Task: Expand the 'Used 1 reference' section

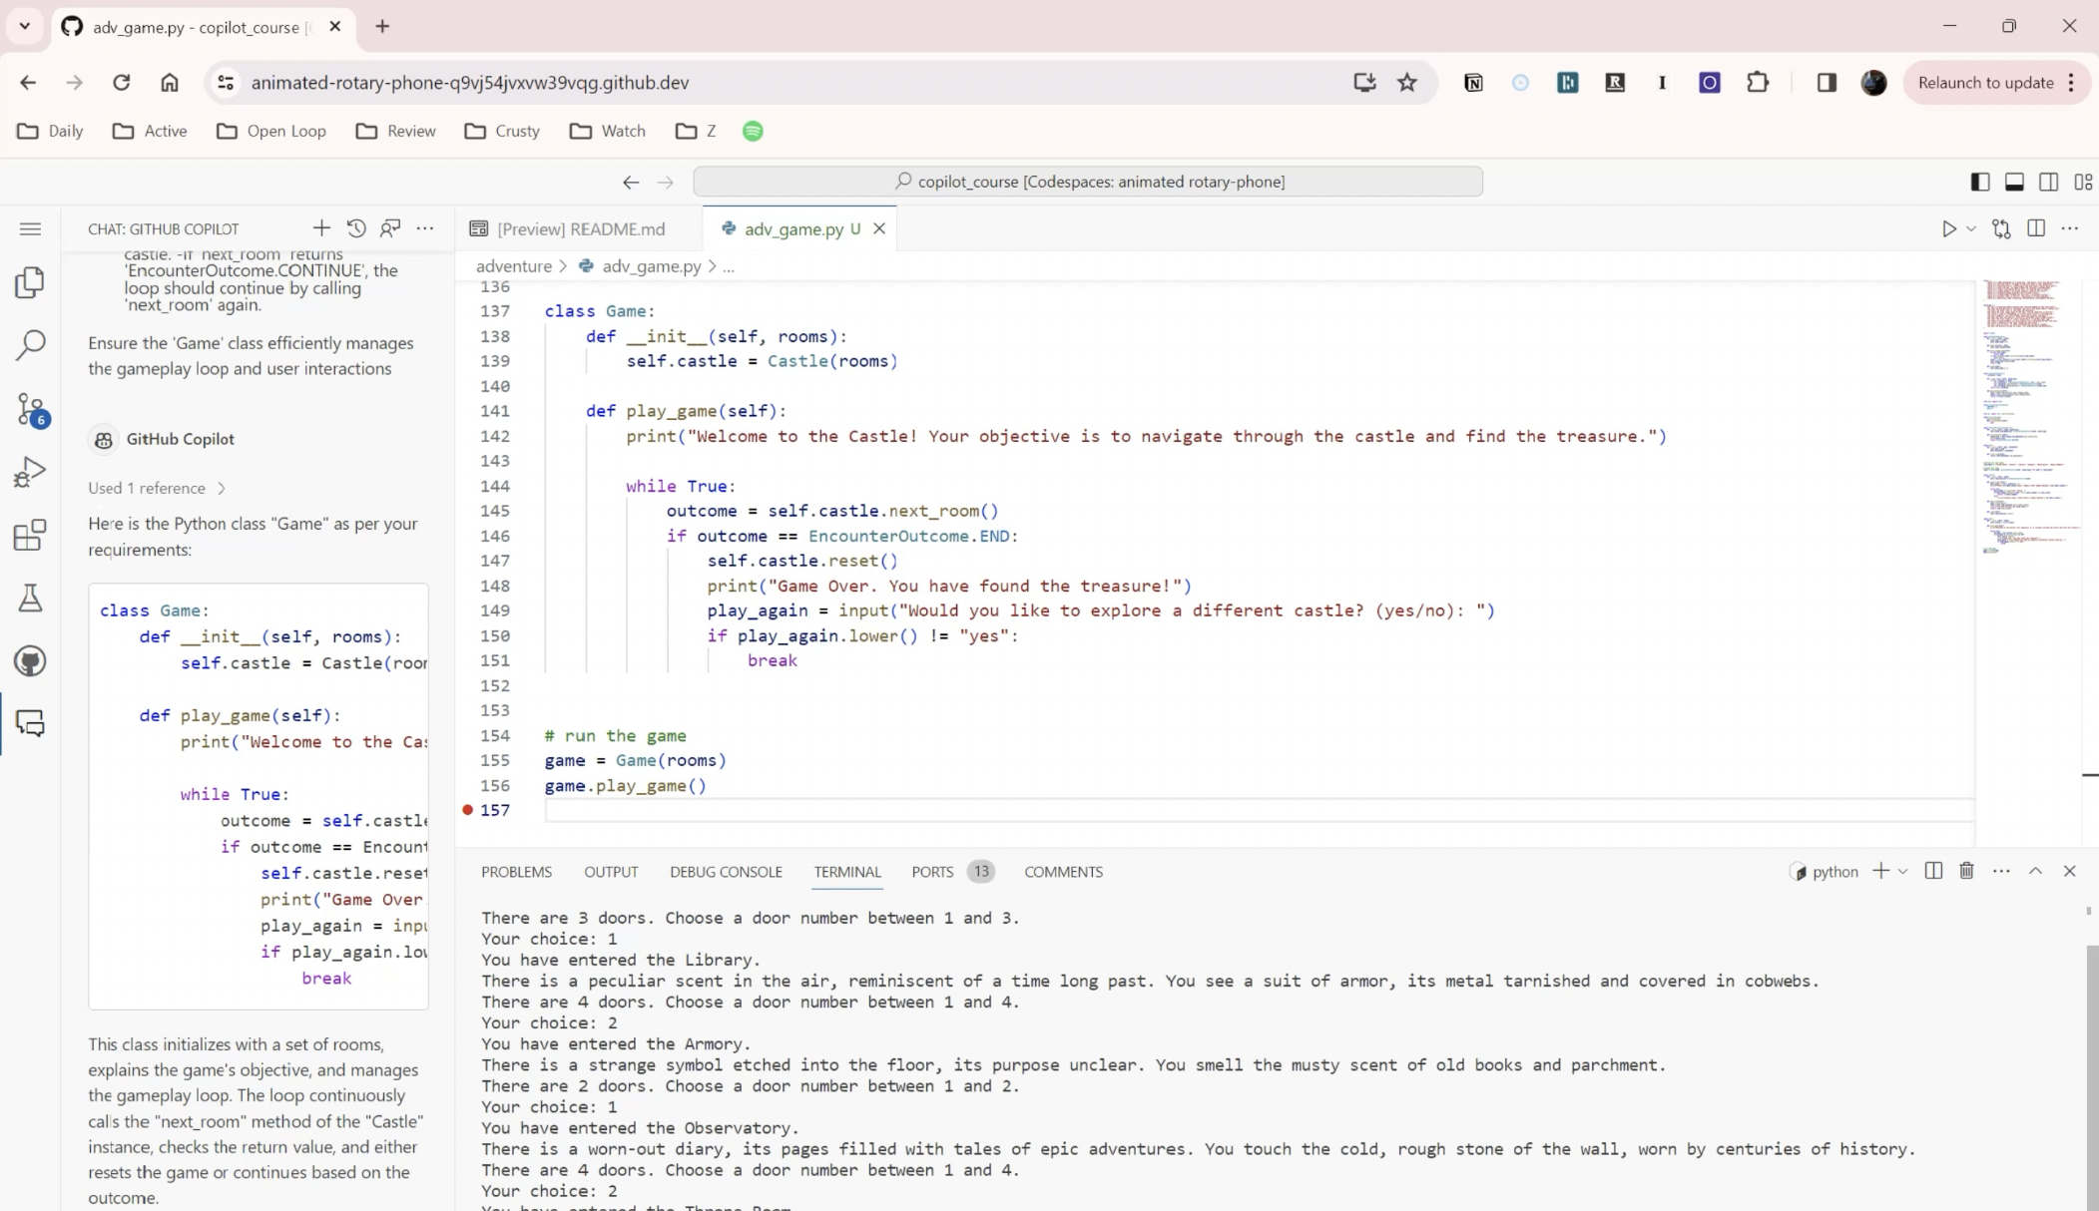Action: point(157,488)
